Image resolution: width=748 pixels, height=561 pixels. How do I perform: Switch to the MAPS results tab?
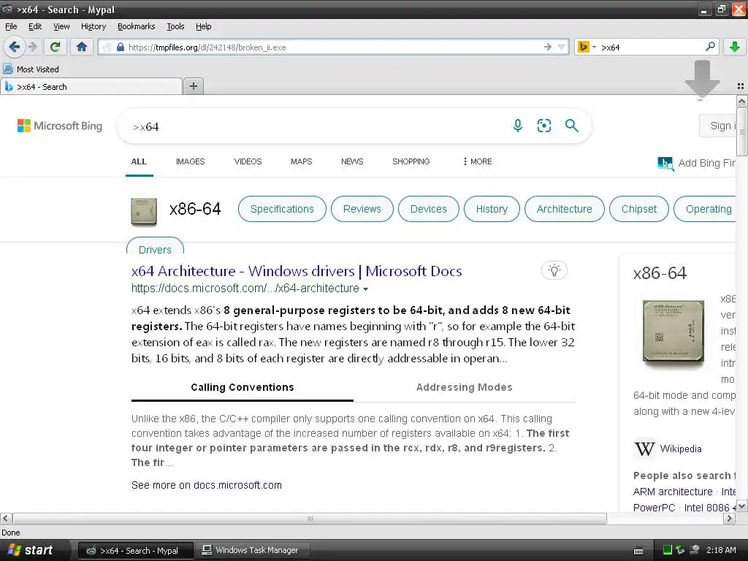tap(302, 161)
